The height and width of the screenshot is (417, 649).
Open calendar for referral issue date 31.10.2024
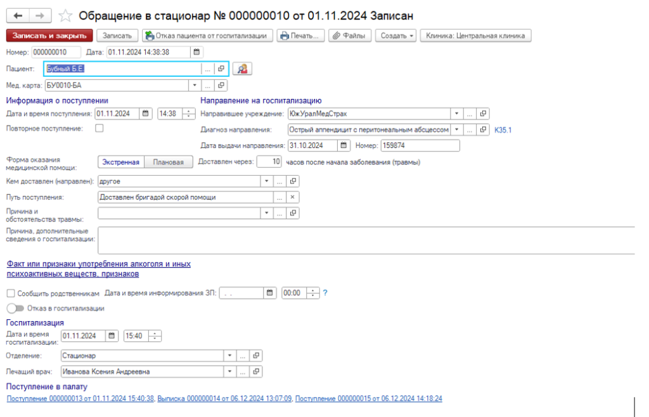[x=344, y=145]
